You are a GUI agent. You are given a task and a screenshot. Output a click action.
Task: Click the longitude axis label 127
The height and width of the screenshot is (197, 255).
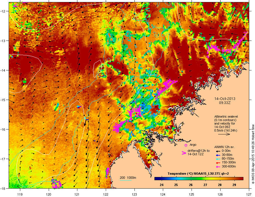249,194
